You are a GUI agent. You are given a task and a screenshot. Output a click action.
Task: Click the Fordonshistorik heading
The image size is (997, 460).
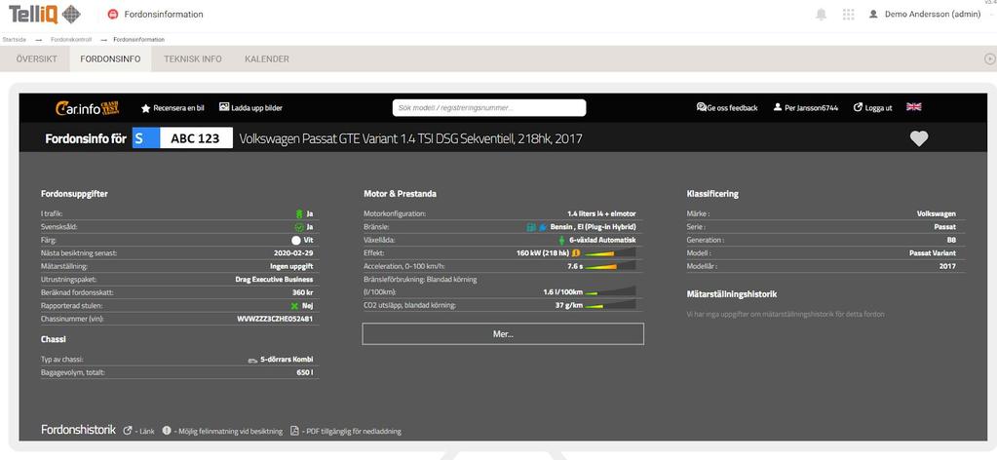click(x=78, y=430)
